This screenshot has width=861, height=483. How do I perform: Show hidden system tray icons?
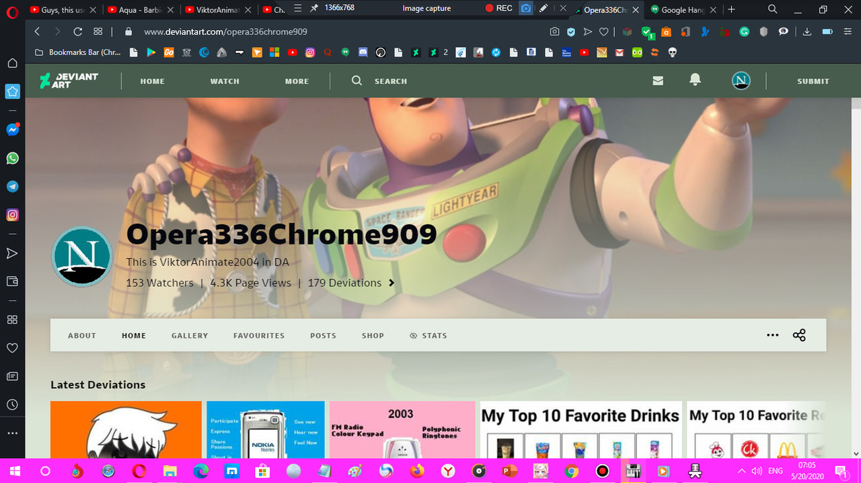(741, 471)
